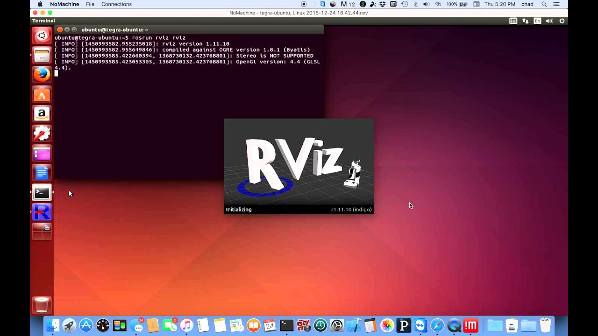Click 'r1.11.10 (indigo)' version text
The image size is (598, 336).
click(351, 210)
